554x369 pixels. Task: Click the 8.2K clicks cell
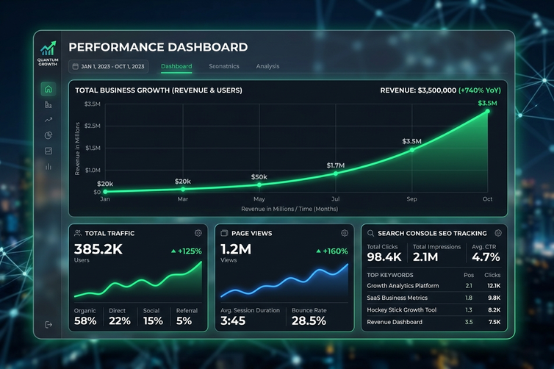(x=494, y=309)
